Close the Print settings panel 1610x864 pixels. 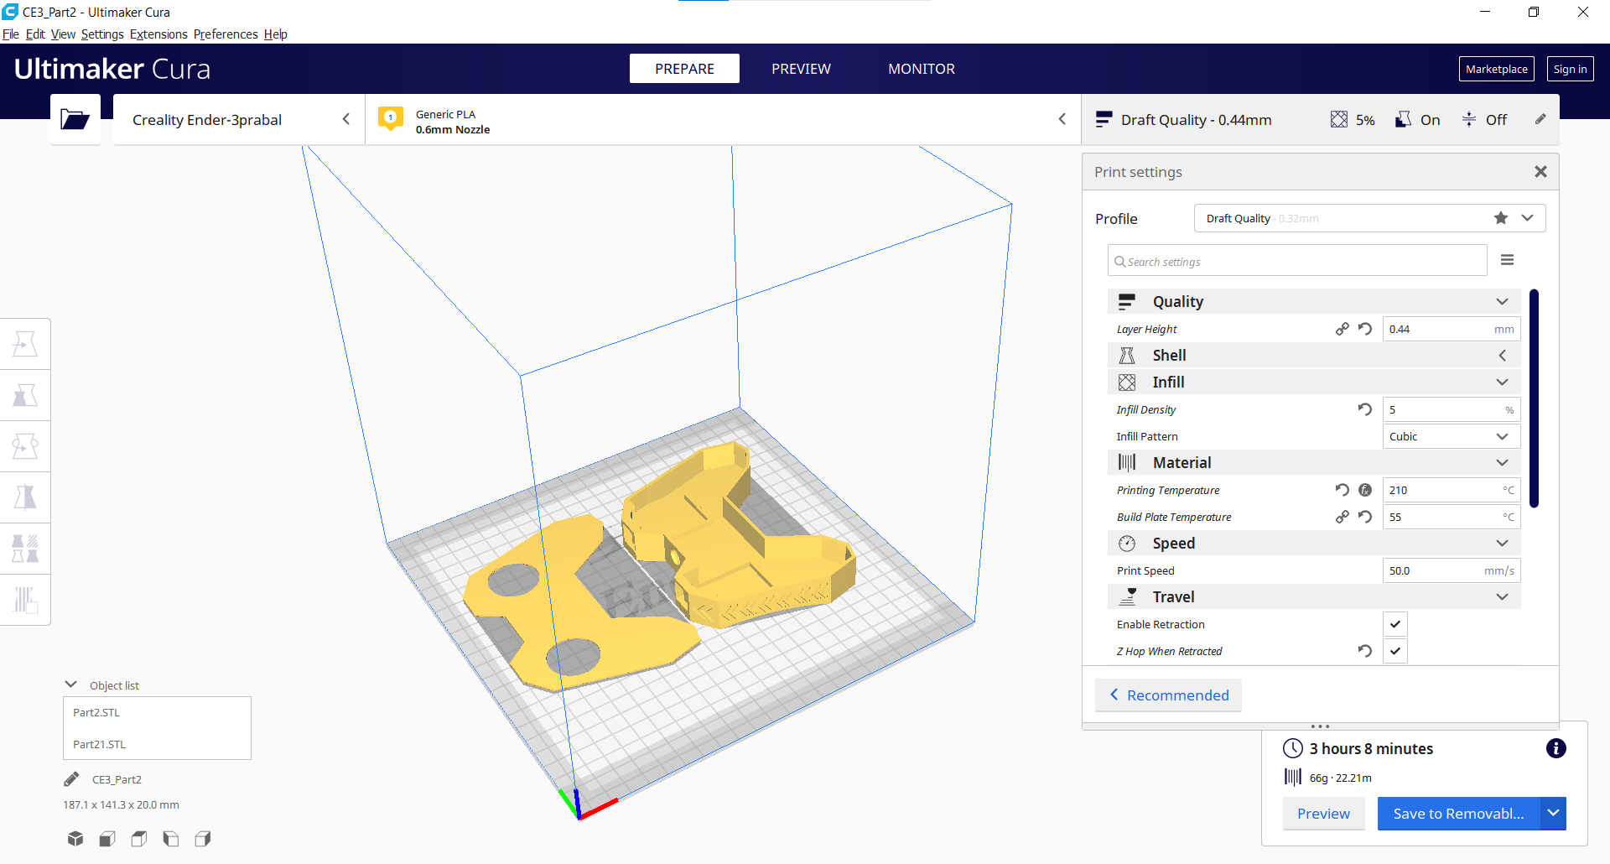point(1540,171)
